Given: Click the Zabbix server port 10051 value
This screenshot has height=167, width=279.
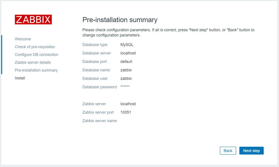Looking at the screenshot, I should point(126,112).
